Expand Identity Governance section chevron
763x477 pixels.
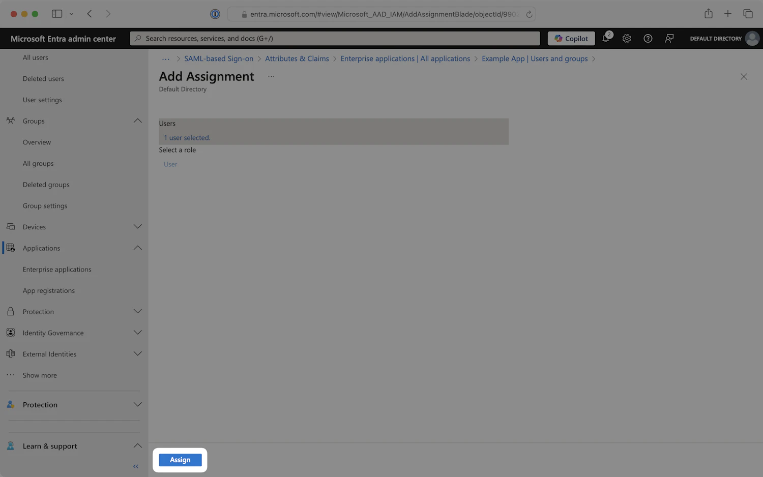(x=137, y=333)
